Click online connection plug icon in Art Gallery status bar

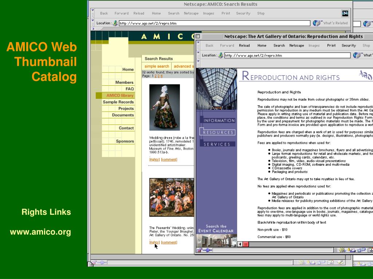[208, 250]
